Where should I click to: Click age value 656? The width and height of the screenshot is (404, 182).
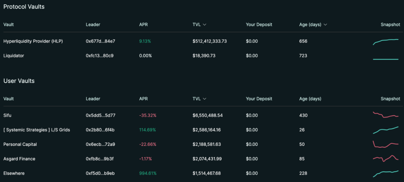pos(303,41)
